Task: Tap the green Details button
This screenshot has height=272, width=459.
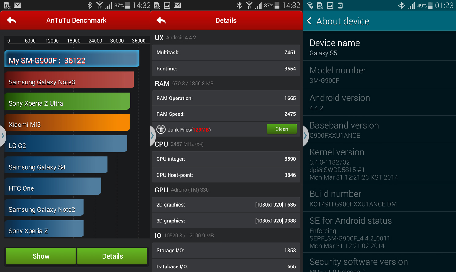Action: point(112,256)
